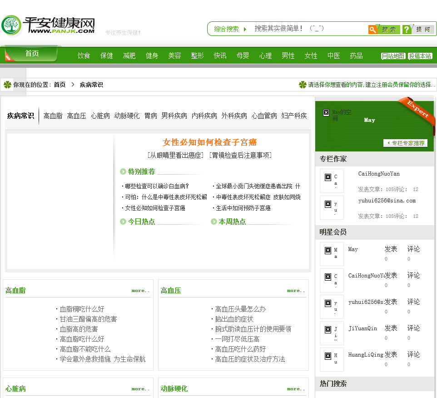Screen dimensions: 437x398
Task: Open the 中医 nav menu
Action: point(333,55)
